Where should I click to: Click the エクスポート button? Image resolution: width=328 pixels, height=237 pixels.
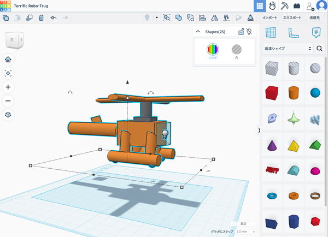point(292,18)
